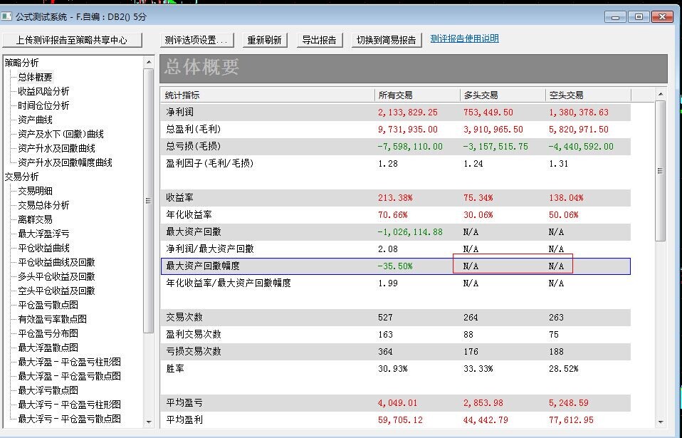
Task: Open 最大浮盈－平仓盈亏柱形图 tree item
Action: coord(69,362)
